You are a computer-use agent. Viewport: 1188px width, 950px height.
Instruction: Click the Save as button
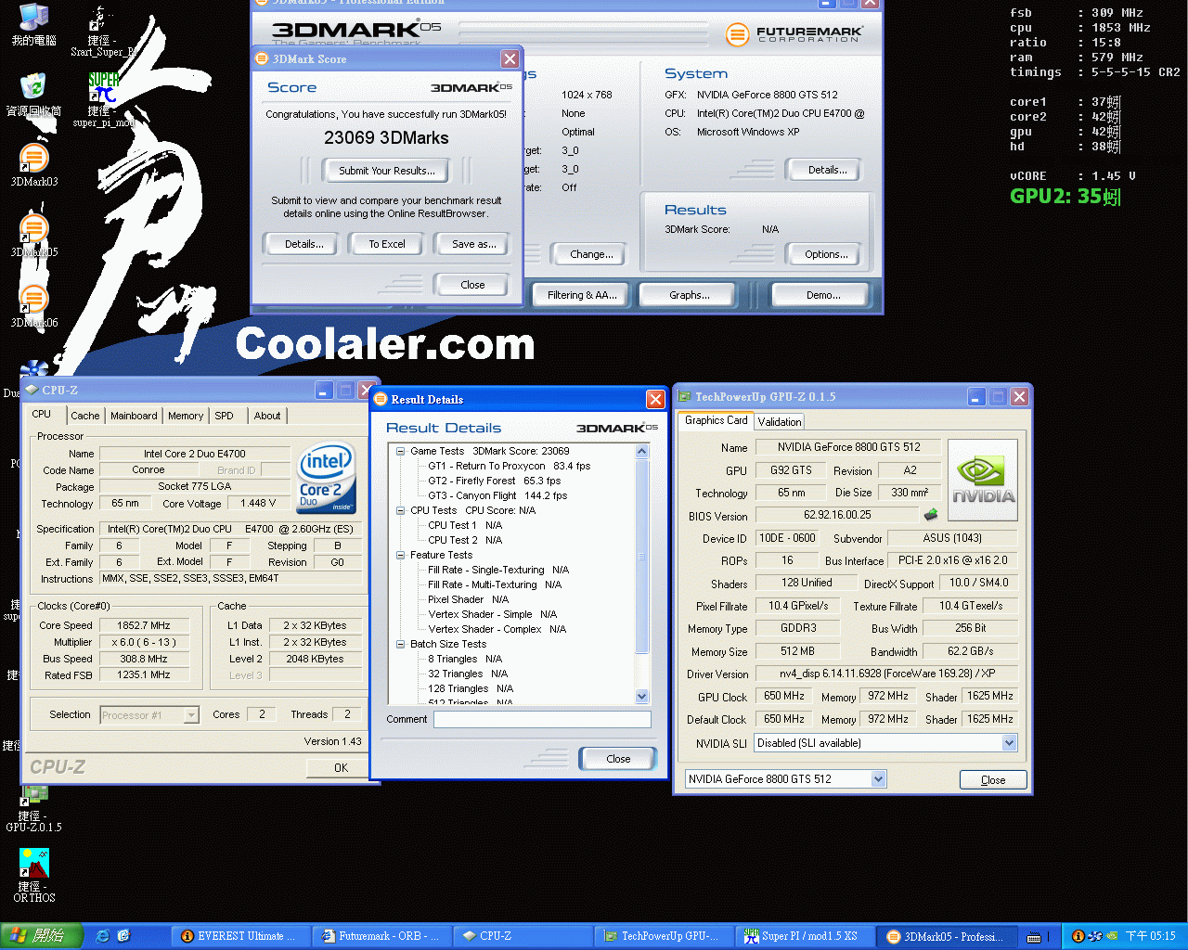pyautogui.click(x=473, y=244)
